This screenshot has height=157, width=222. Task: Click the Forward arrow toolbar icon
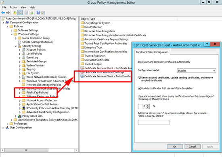8,13
